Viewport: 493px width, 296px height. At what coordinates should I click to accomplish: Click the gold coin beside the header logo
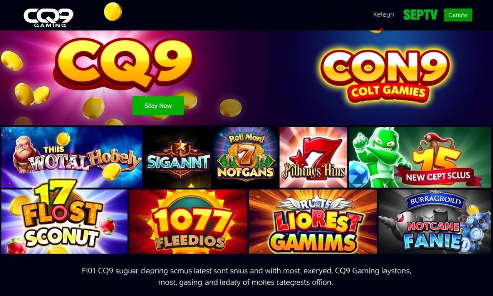(113, 12)
